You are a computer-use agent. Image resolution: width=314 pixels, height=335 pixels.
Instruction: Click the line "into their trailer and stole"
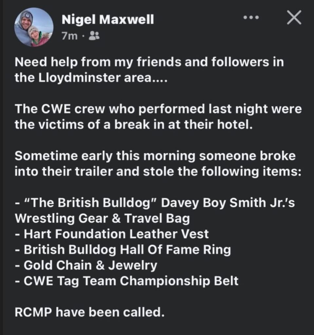pos(157,172)
